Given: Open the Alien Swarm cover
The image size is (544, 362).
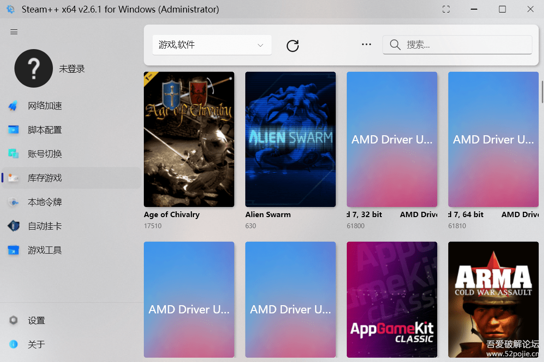Looking at the screenshot, I should coord(291,139).
